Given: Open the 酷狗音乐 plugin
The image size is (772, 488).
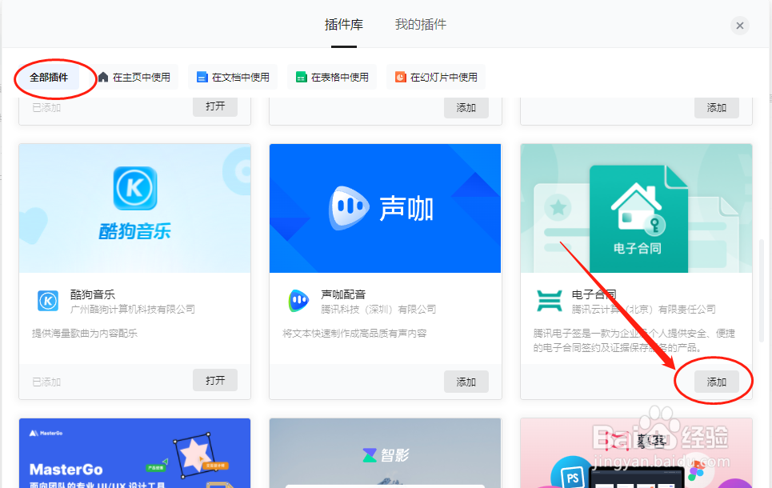Looking at the screenshot, I should 215,380.
